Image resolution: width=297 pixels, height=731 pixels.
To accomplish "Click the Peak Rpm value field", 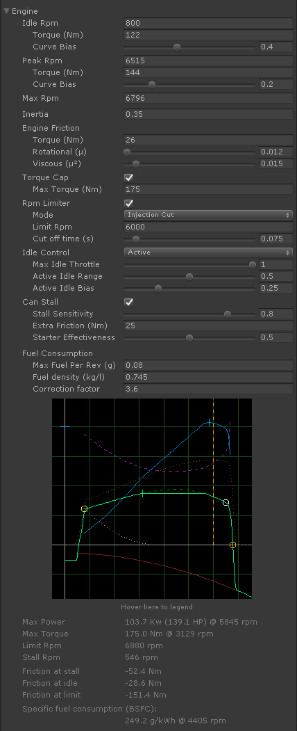I will click(x=208, y=61).
